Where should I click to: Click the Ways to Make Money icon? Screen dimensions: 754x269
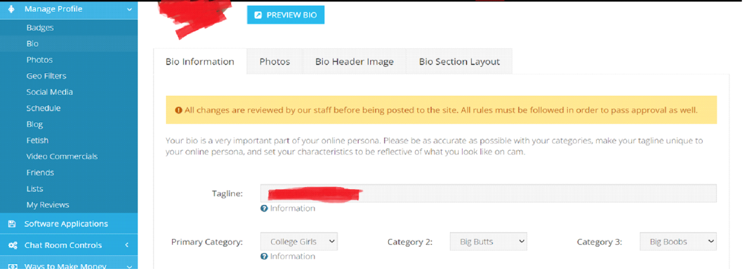(x=13, y=266)
